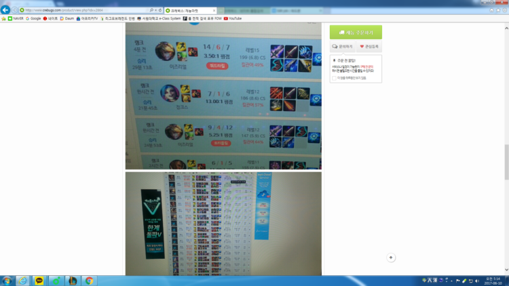Open the YouTube bookmark in favorites bar
The height and width of the screenshot is (286, 509).
pos(233,18)
